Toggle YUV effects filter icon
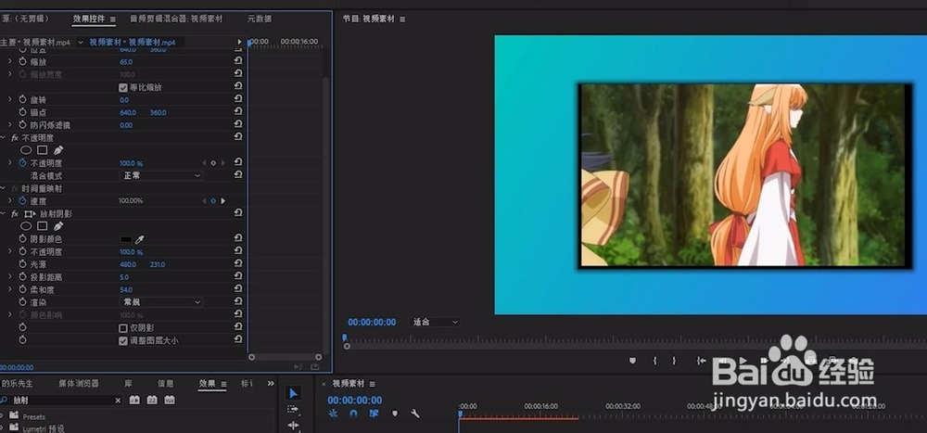Screen dimensions: 927x433 [x=170, y=400]
